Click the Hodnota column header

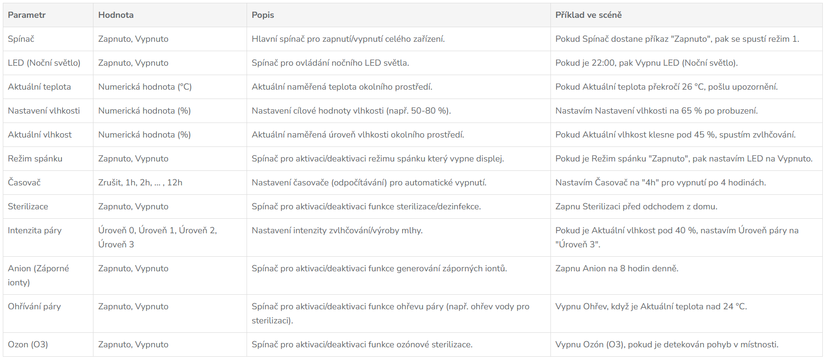116,15
